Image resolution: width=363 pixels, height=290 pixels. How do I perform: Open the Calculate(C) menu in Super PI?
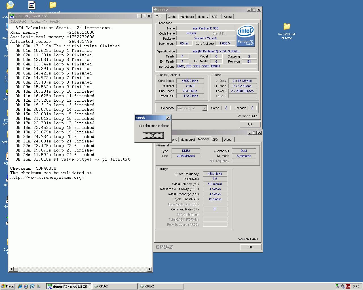point(19,22)
